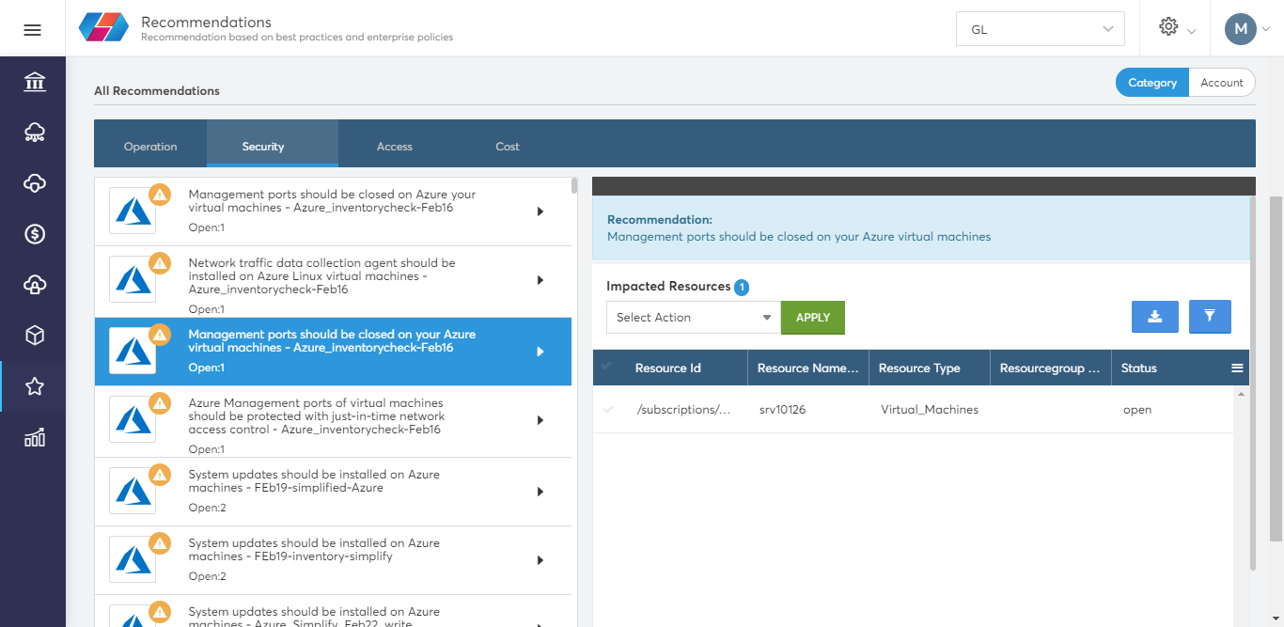
Task: Open the inventory cube sidebar icon
Action: point(35,336)
